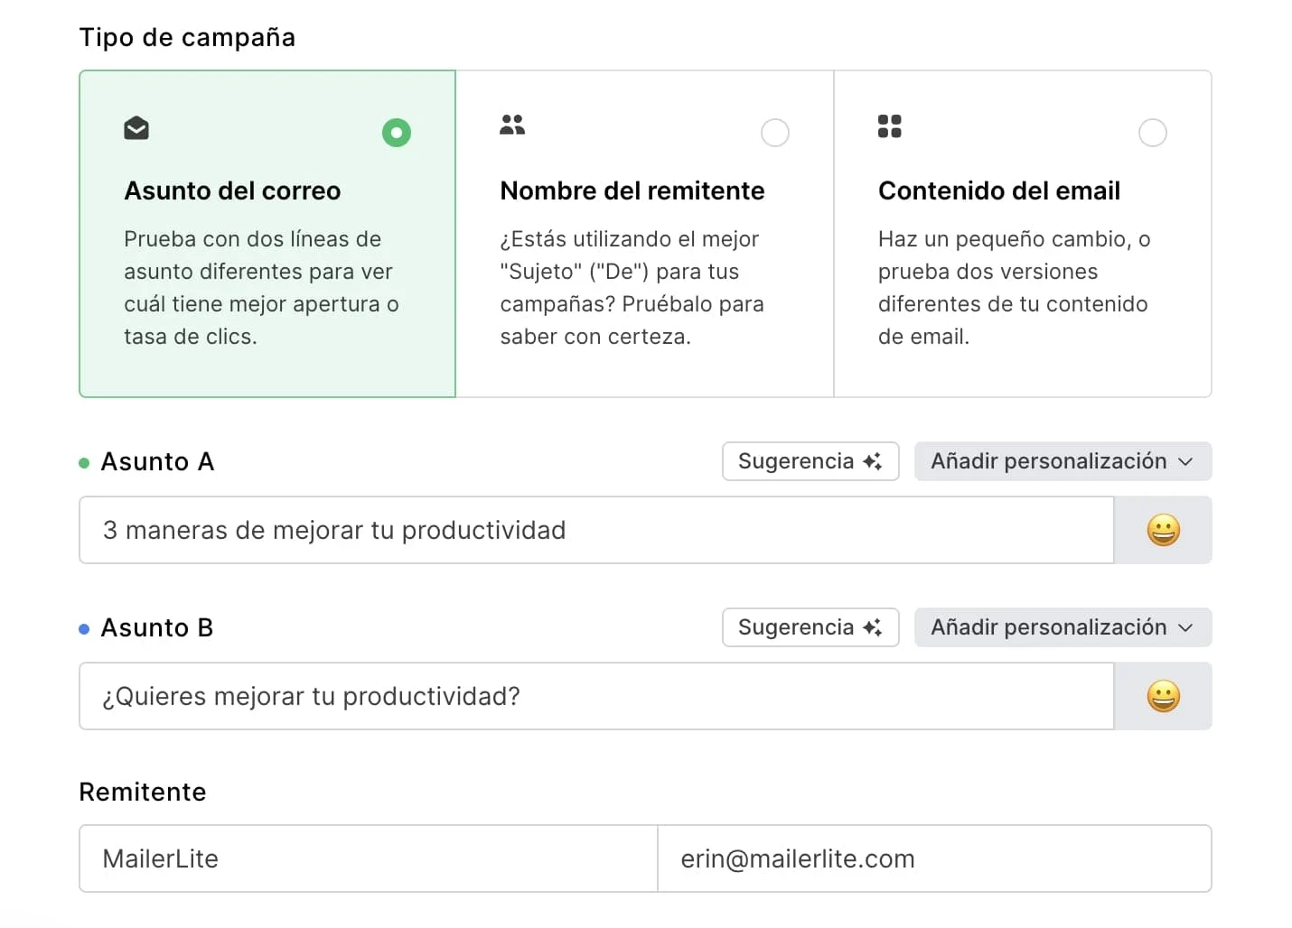Click the green dot beside Asunto A label
Image resolution: width=1292 pixels, height=928 pixels.
pyautogui.click(x=84, y=462)
